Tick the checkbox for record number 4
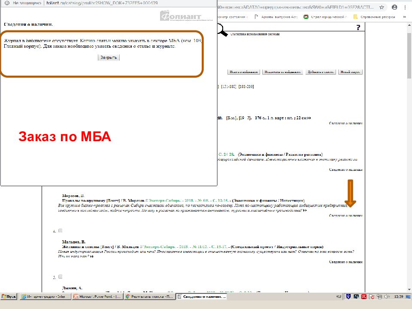 point(60,231)
